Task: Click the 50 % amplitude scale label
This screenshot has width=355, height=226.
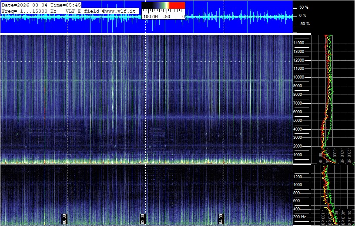Action: 303,8
